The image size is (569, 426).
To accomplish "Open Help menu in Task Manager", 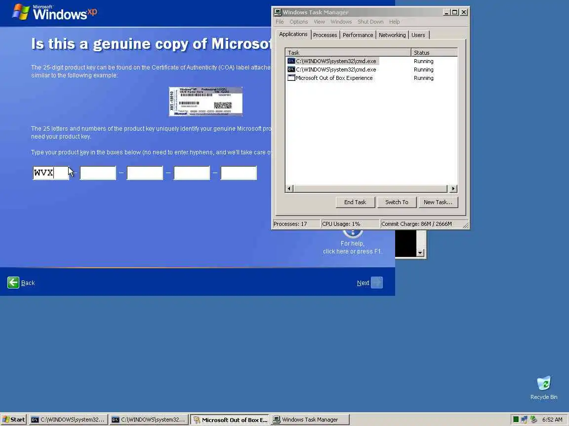I will pos(394,22).
